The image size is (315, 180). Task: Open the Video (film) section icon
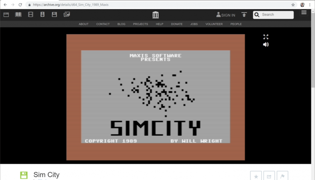pos(31,15)
